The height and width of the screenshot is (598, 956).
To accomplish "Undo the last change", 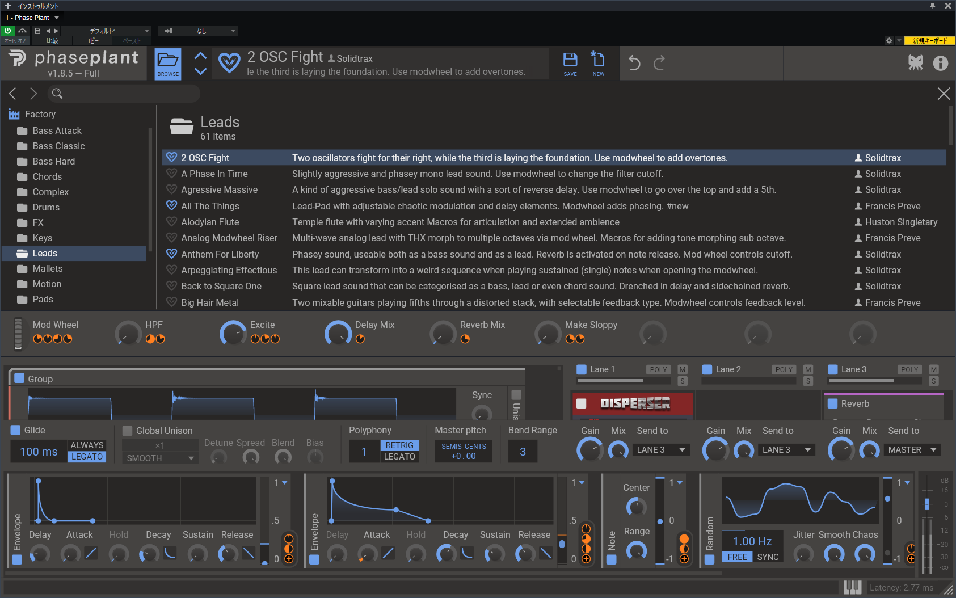I will (634, 63).
